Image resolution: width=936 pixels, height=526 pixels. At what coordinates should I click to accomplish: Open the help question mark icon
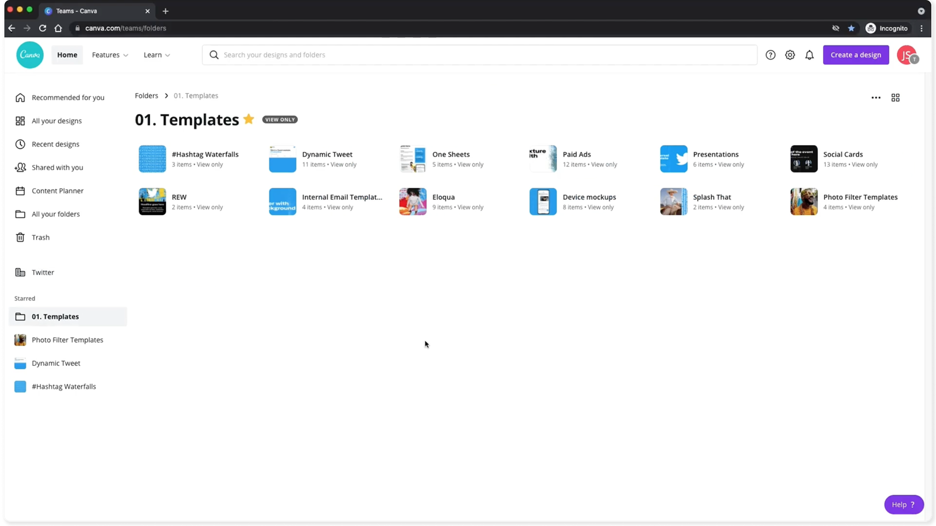(x=770, y=55)
